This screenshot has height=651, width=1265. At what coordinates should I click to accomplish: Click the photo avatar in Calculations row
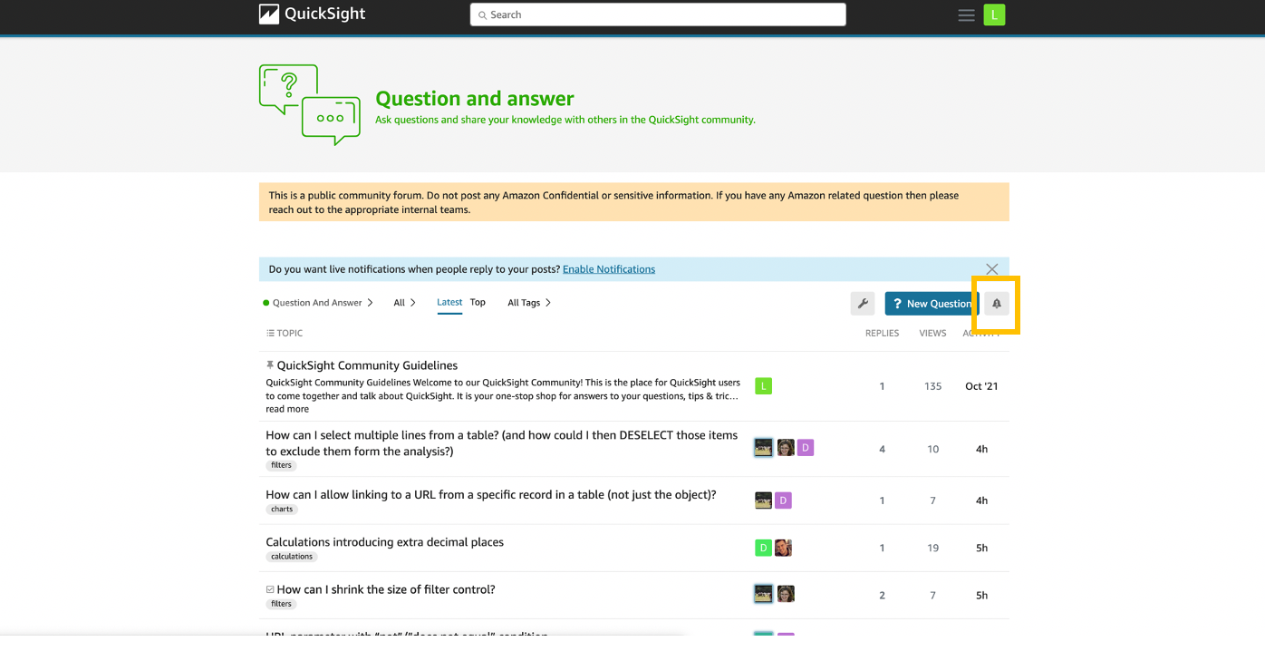point(784,548)
